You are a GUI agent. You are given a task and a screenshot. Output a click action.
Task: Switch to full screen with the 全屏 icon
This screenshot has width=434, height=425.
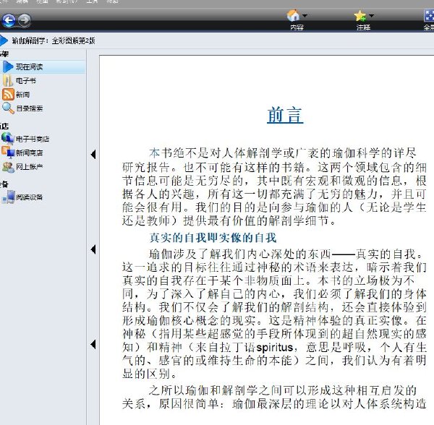(429, 16)
